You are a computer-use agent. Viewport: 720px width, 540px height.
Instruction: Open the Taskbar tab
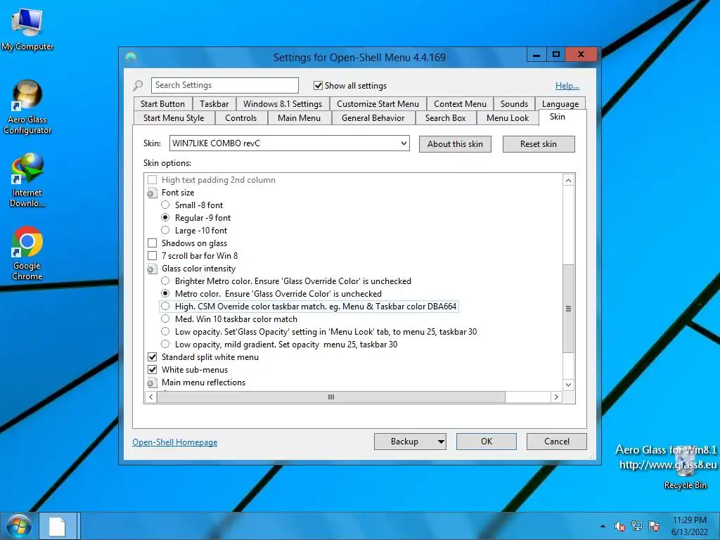pyautogui.click(x=214, y=104)
